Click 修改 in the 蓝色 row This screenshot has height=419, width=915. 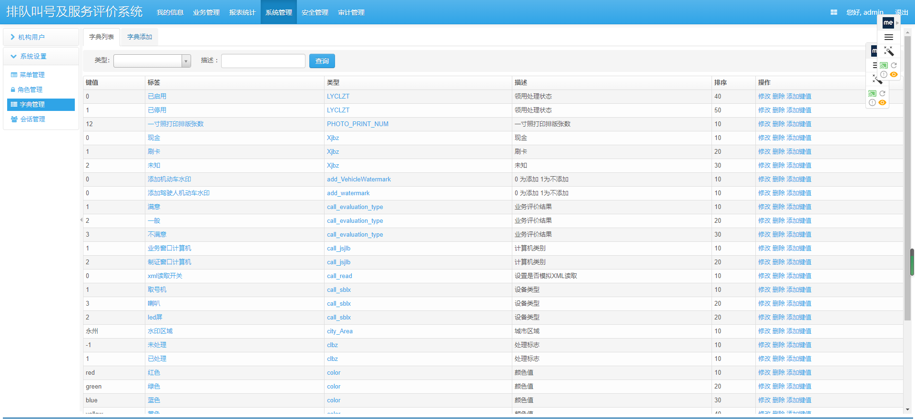(x=764, y=400)
